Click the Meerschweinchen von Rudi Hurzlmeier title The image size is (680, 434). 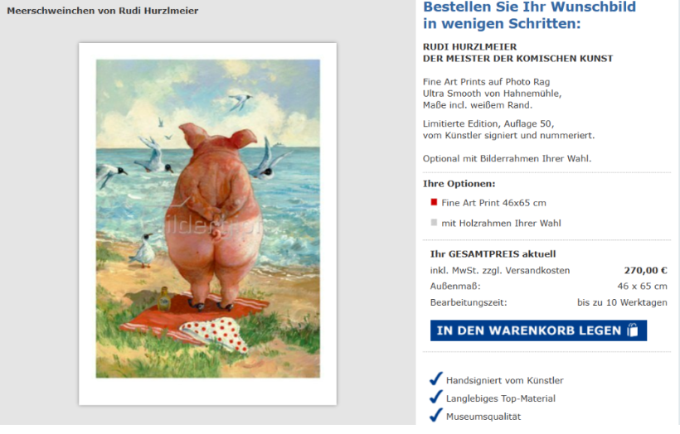coord(102,11)
